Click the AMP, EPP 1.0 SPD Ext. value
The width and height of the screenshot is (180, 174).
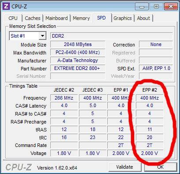156,68
